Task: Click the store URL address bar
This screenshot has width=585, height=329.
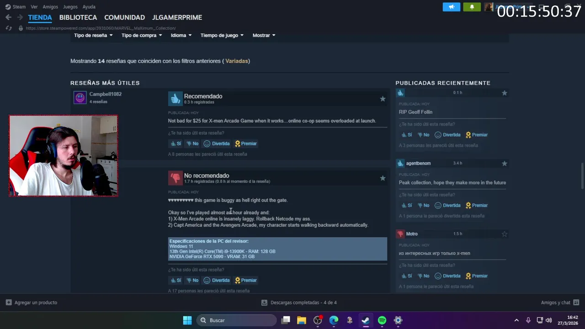Action: pyautogui.click(x=101, y=28)
